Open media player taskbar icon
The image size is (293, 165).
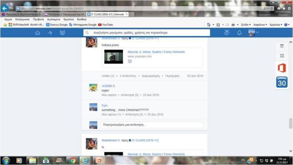(x=19, y=161)
